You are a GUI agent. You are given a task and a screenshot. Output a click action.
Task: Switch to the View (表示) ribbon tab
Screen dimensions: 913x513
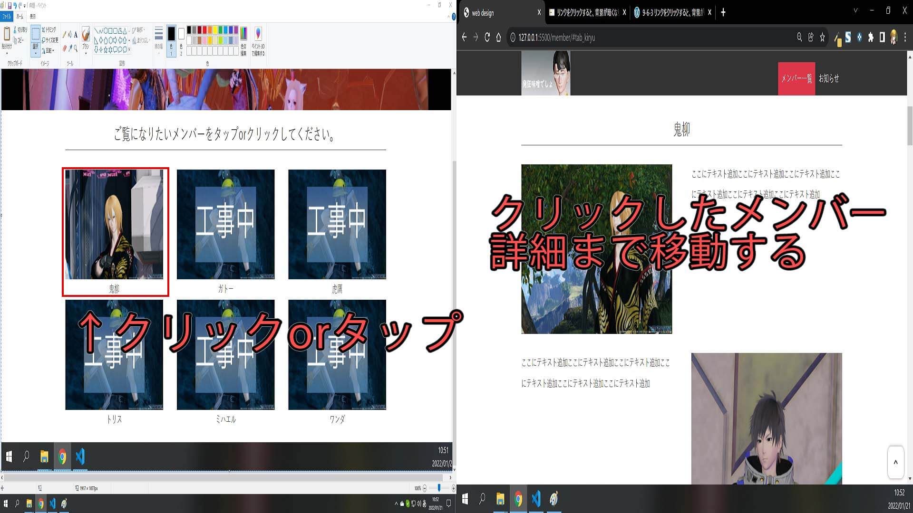click(x=33, y=17)
